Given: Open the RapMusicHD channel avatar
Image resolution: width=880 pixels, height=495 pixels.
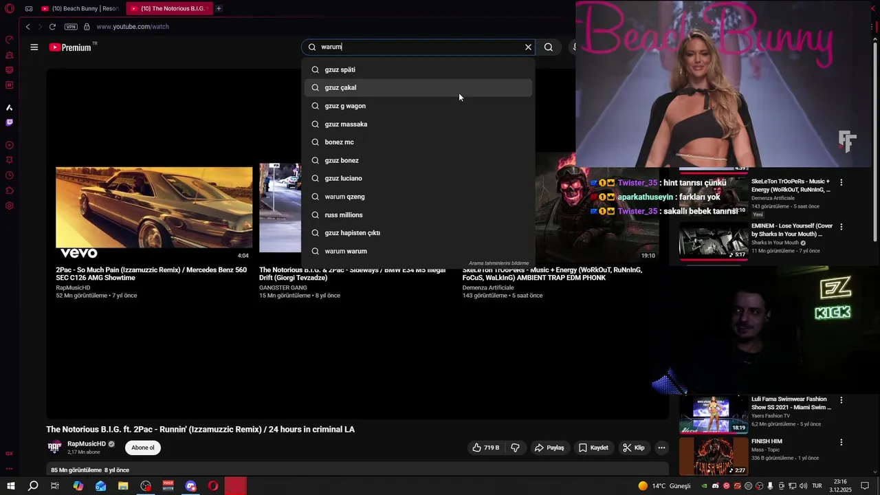Looking at the screenshot, I should point(54,448).
